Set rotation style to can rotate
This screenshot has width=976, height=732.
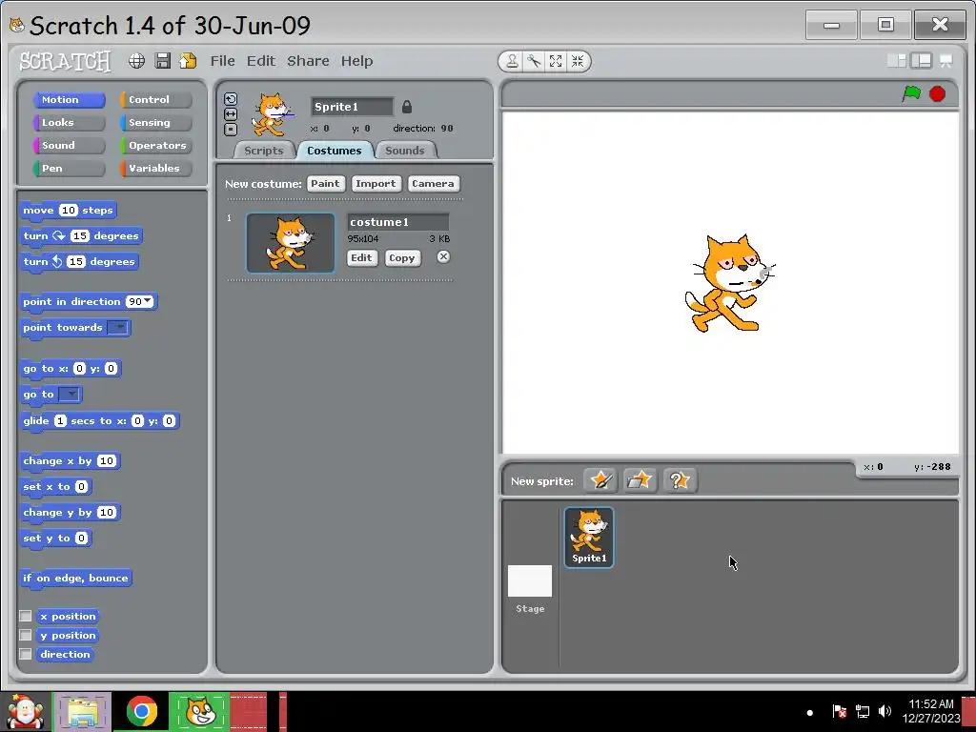tap(231, 99)
